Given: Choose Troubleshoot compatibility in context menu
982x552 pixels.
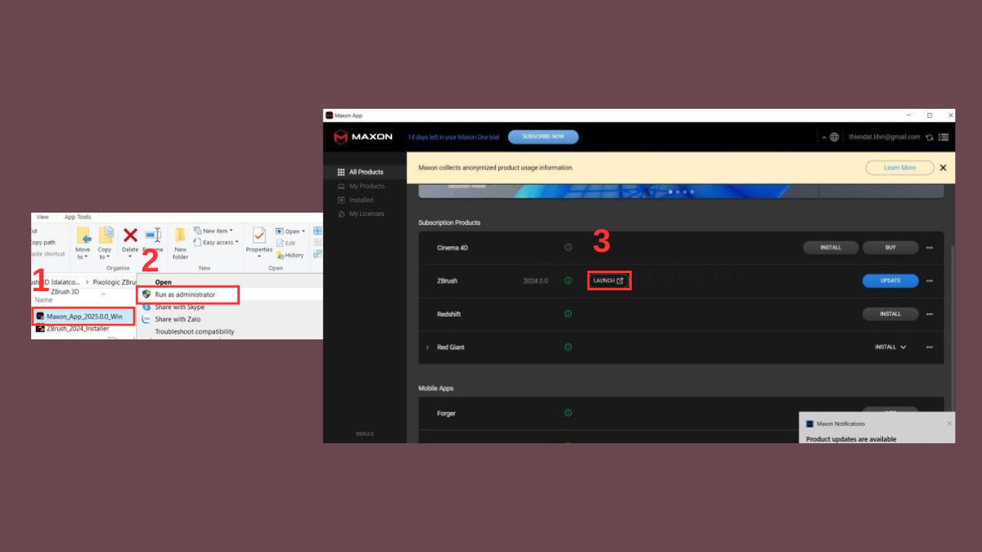Looking at the screenshot, I should point(195,331).
